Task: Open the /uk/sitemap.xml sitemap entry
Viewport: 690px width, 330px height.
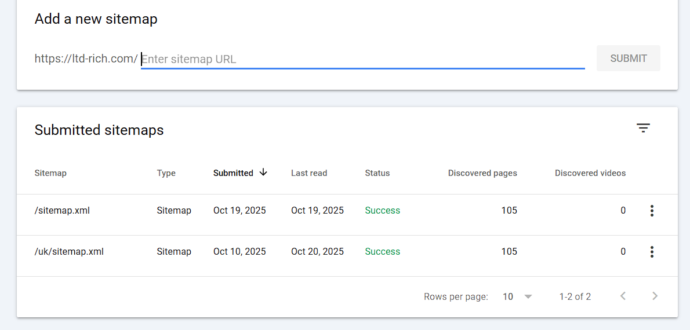Action: pos(69,252)
